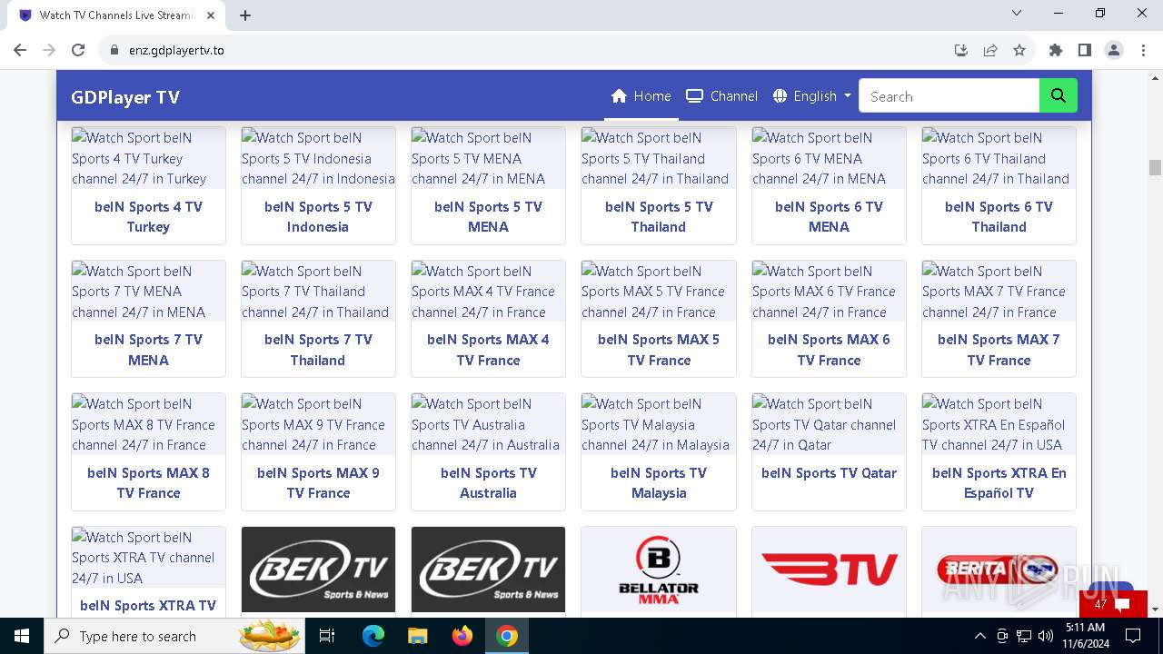Viewport: 1163px width, 654px height.
Task: Open beIN Sports TV Australia
Action: 488,483
